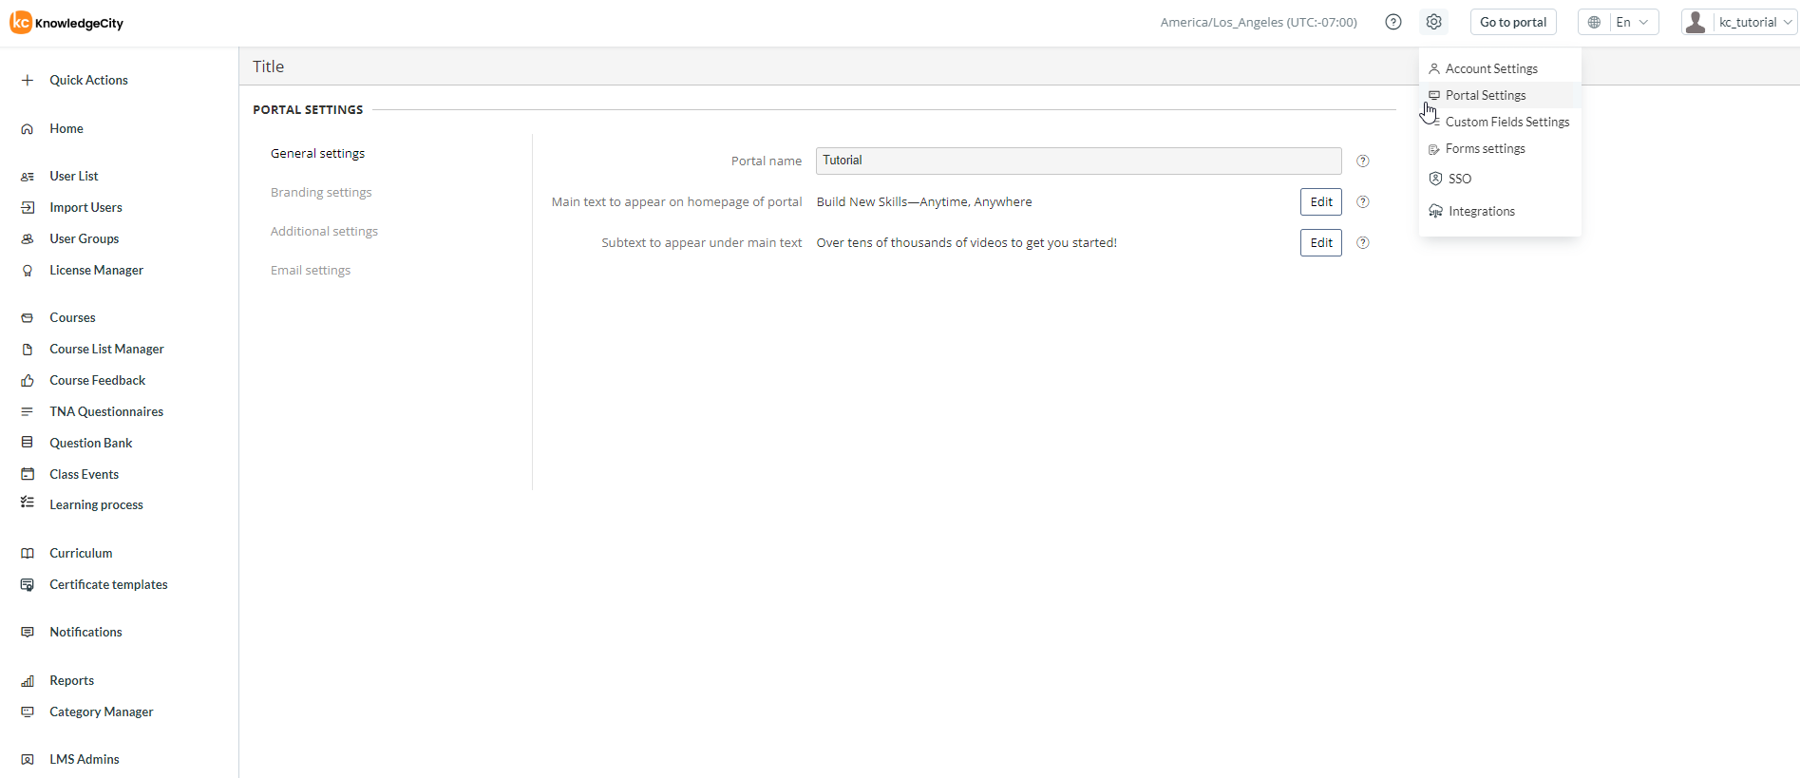Click the settings gear icon in header

1433,22
